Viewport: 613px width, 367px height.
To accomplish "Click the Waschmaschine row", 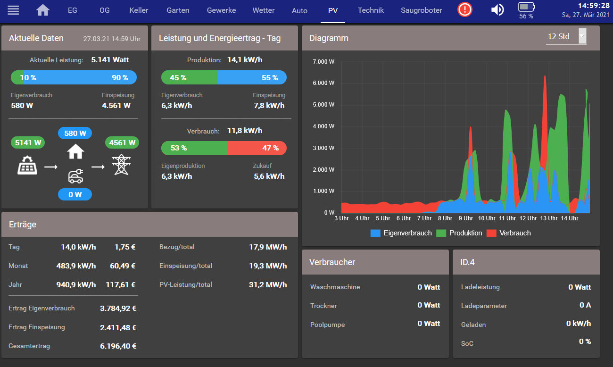I will pos(375,287).
